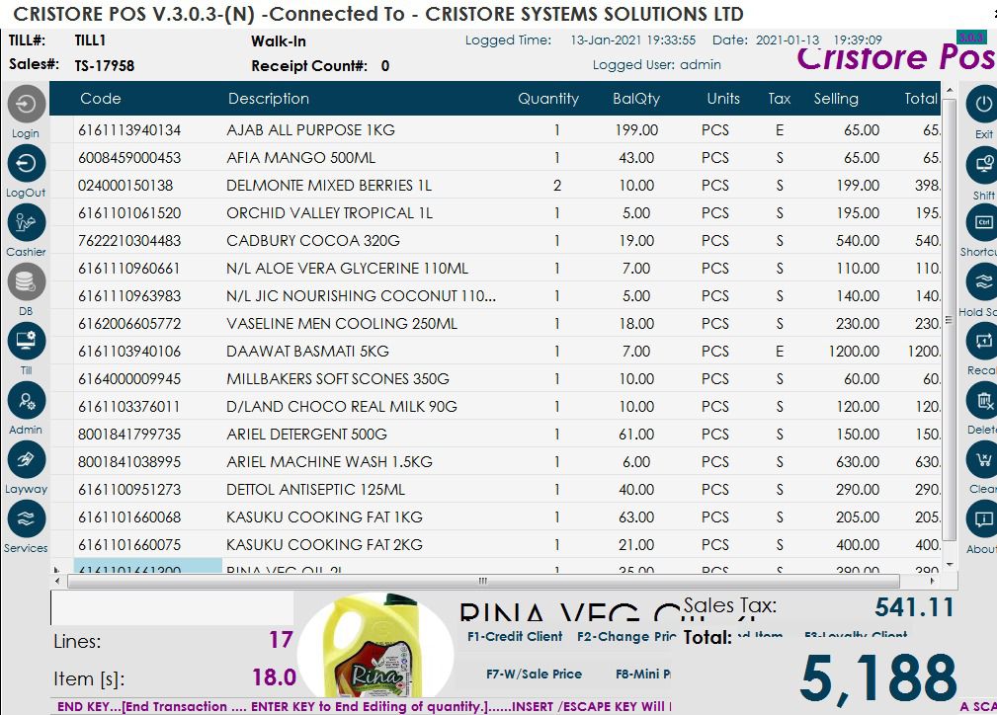
Task: Select the CADBURY COCOA 320G row
Action: (x=312, y=241)
